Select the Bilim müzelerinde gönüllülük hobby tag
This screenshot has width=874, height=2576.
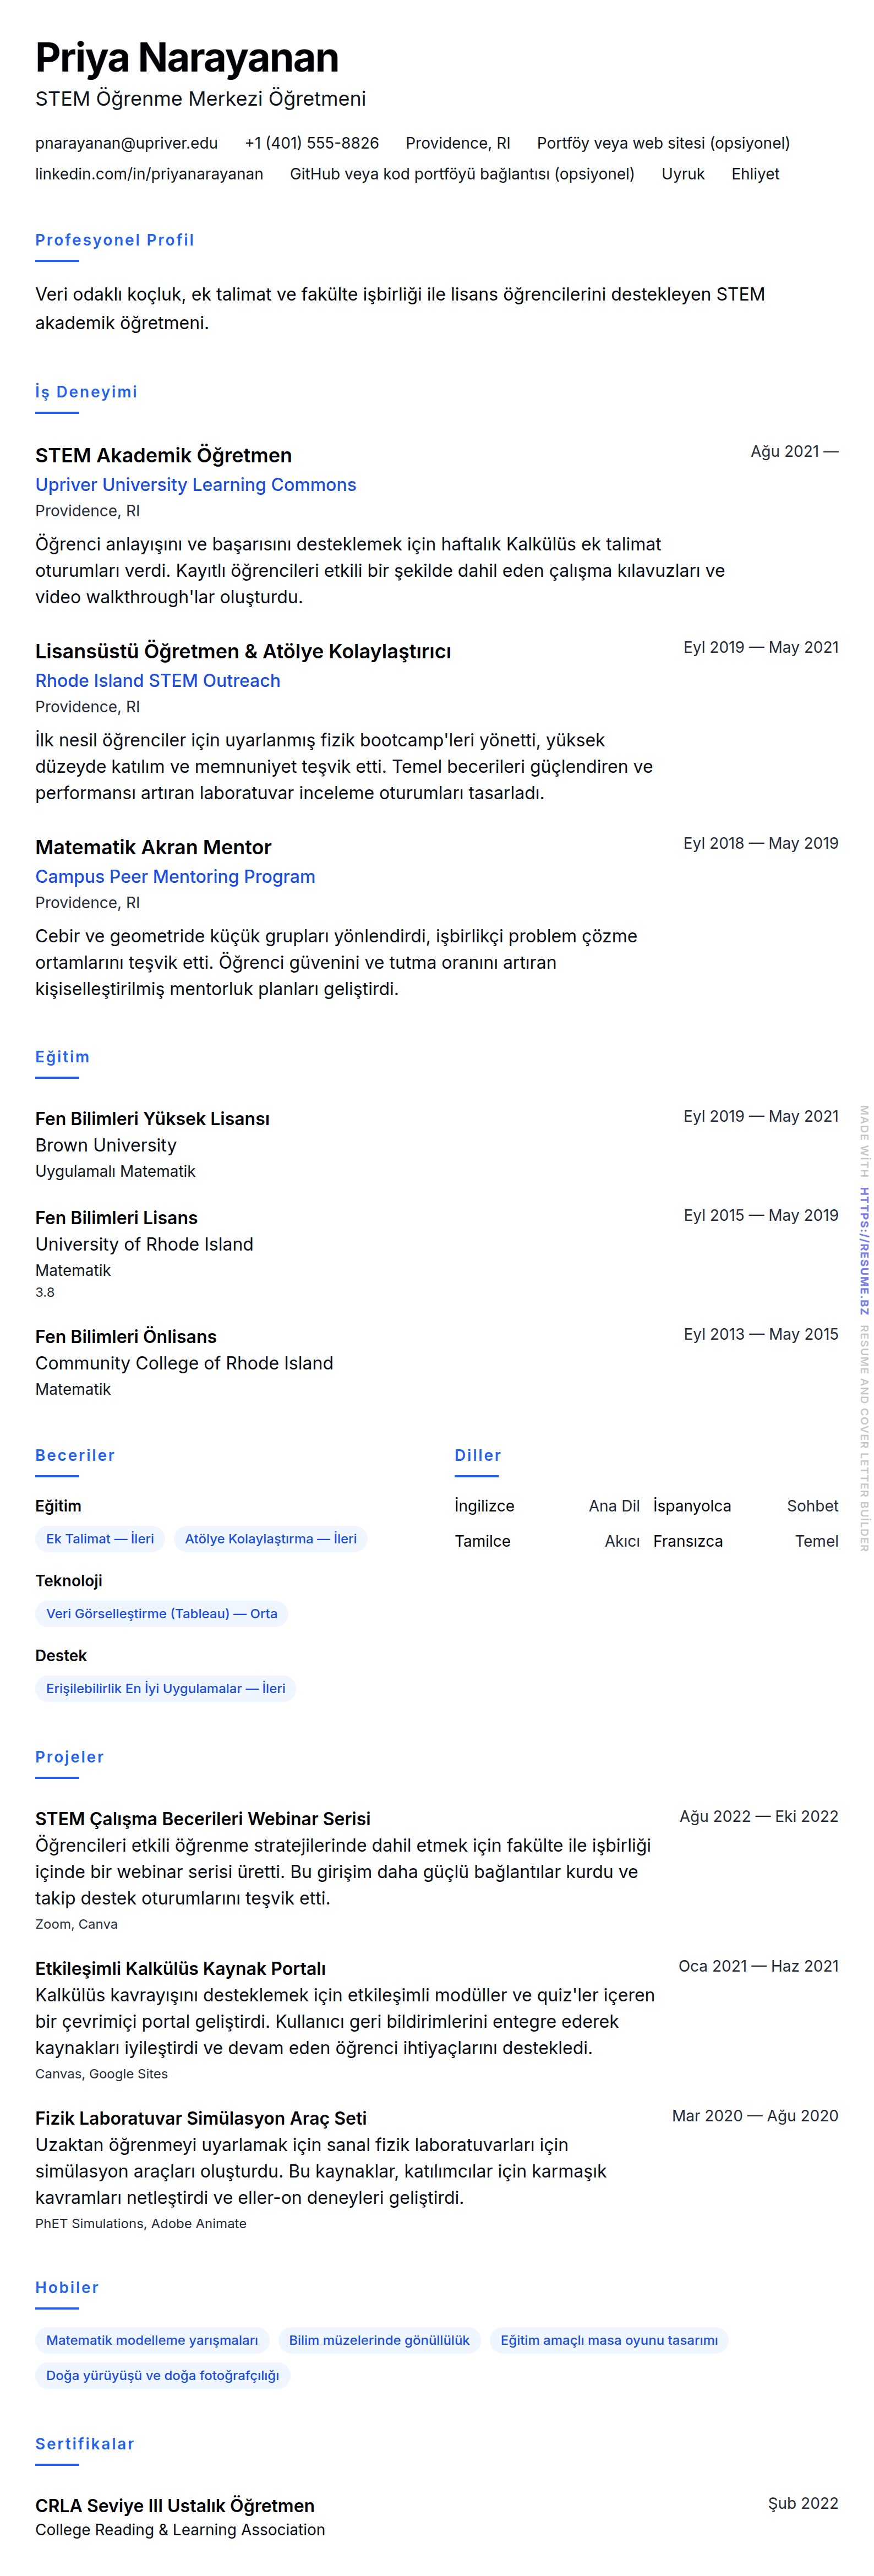(379, 2340)
